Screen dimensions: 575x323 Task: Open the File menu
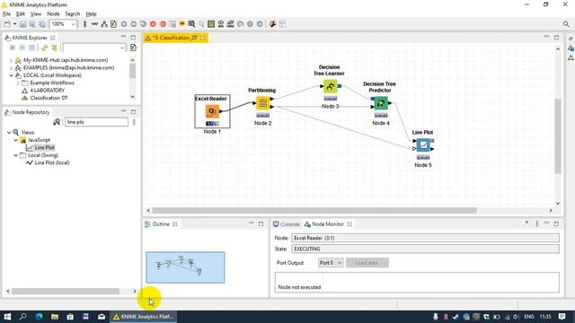[6, 14]
